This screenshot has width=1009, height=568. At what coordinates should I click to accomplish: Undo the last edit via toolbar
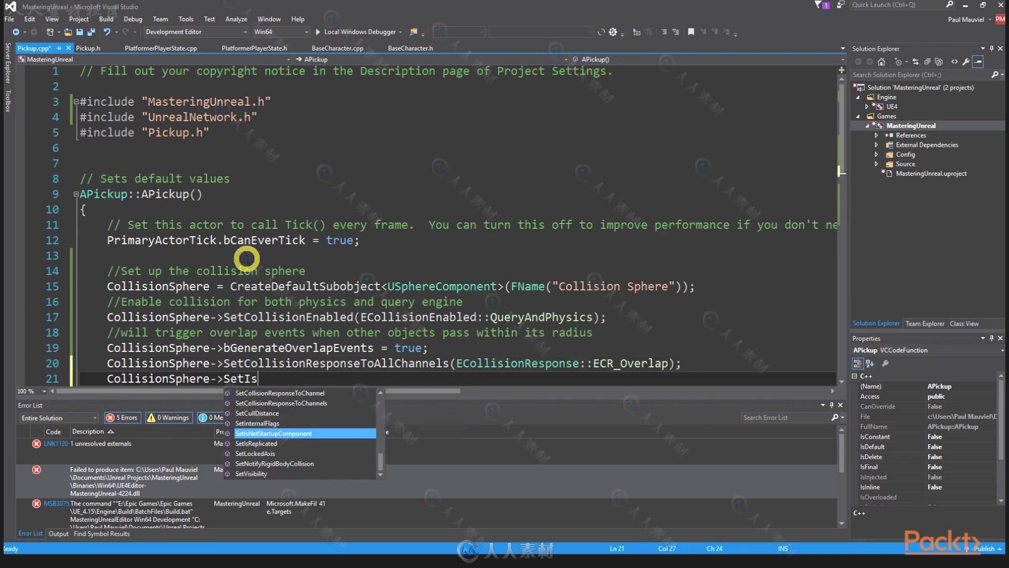click(107, 32)
